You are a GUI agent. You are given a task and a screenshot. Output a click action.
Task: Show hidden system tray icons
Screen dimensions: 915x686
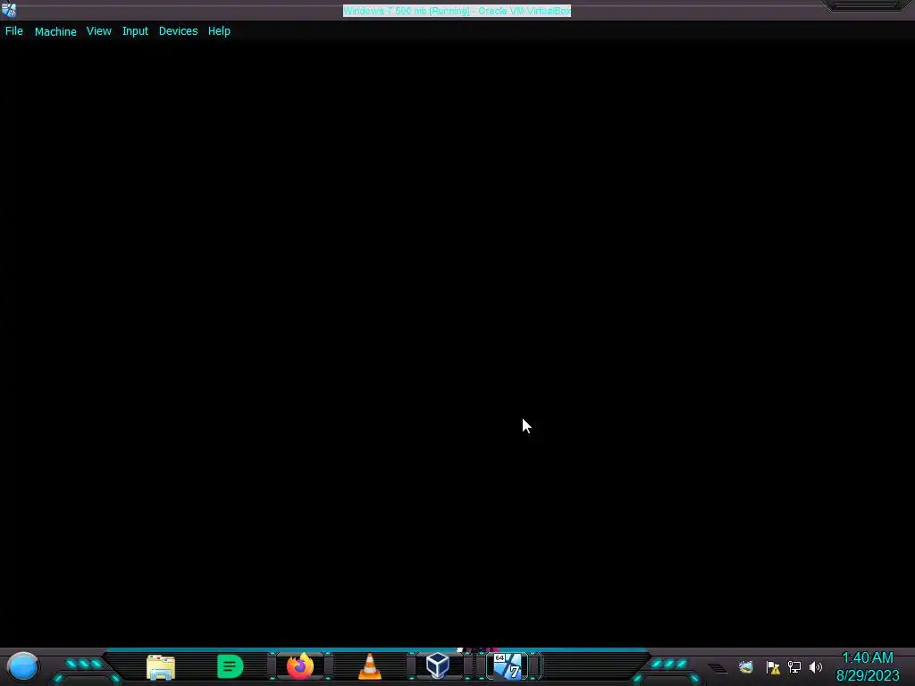click(718, 667)
